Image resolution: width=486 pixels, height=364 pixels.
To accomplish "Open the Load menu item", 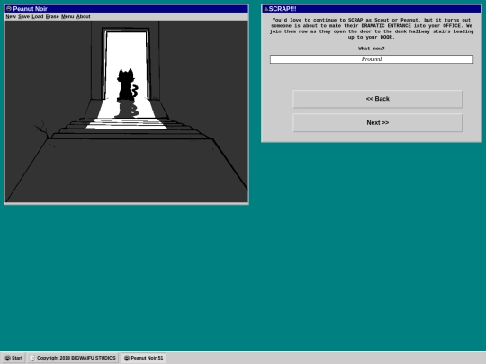I will pos(38,17).
